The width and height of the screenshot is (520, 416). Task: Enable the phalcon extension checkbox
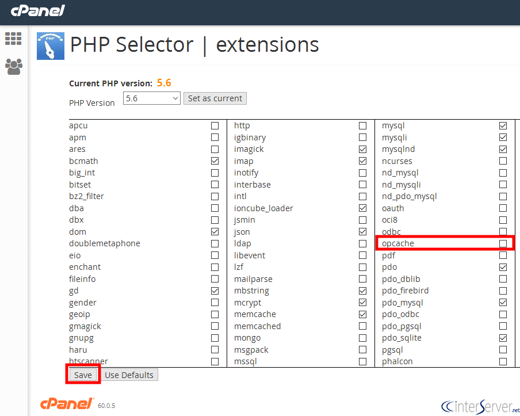coord(503,361)
